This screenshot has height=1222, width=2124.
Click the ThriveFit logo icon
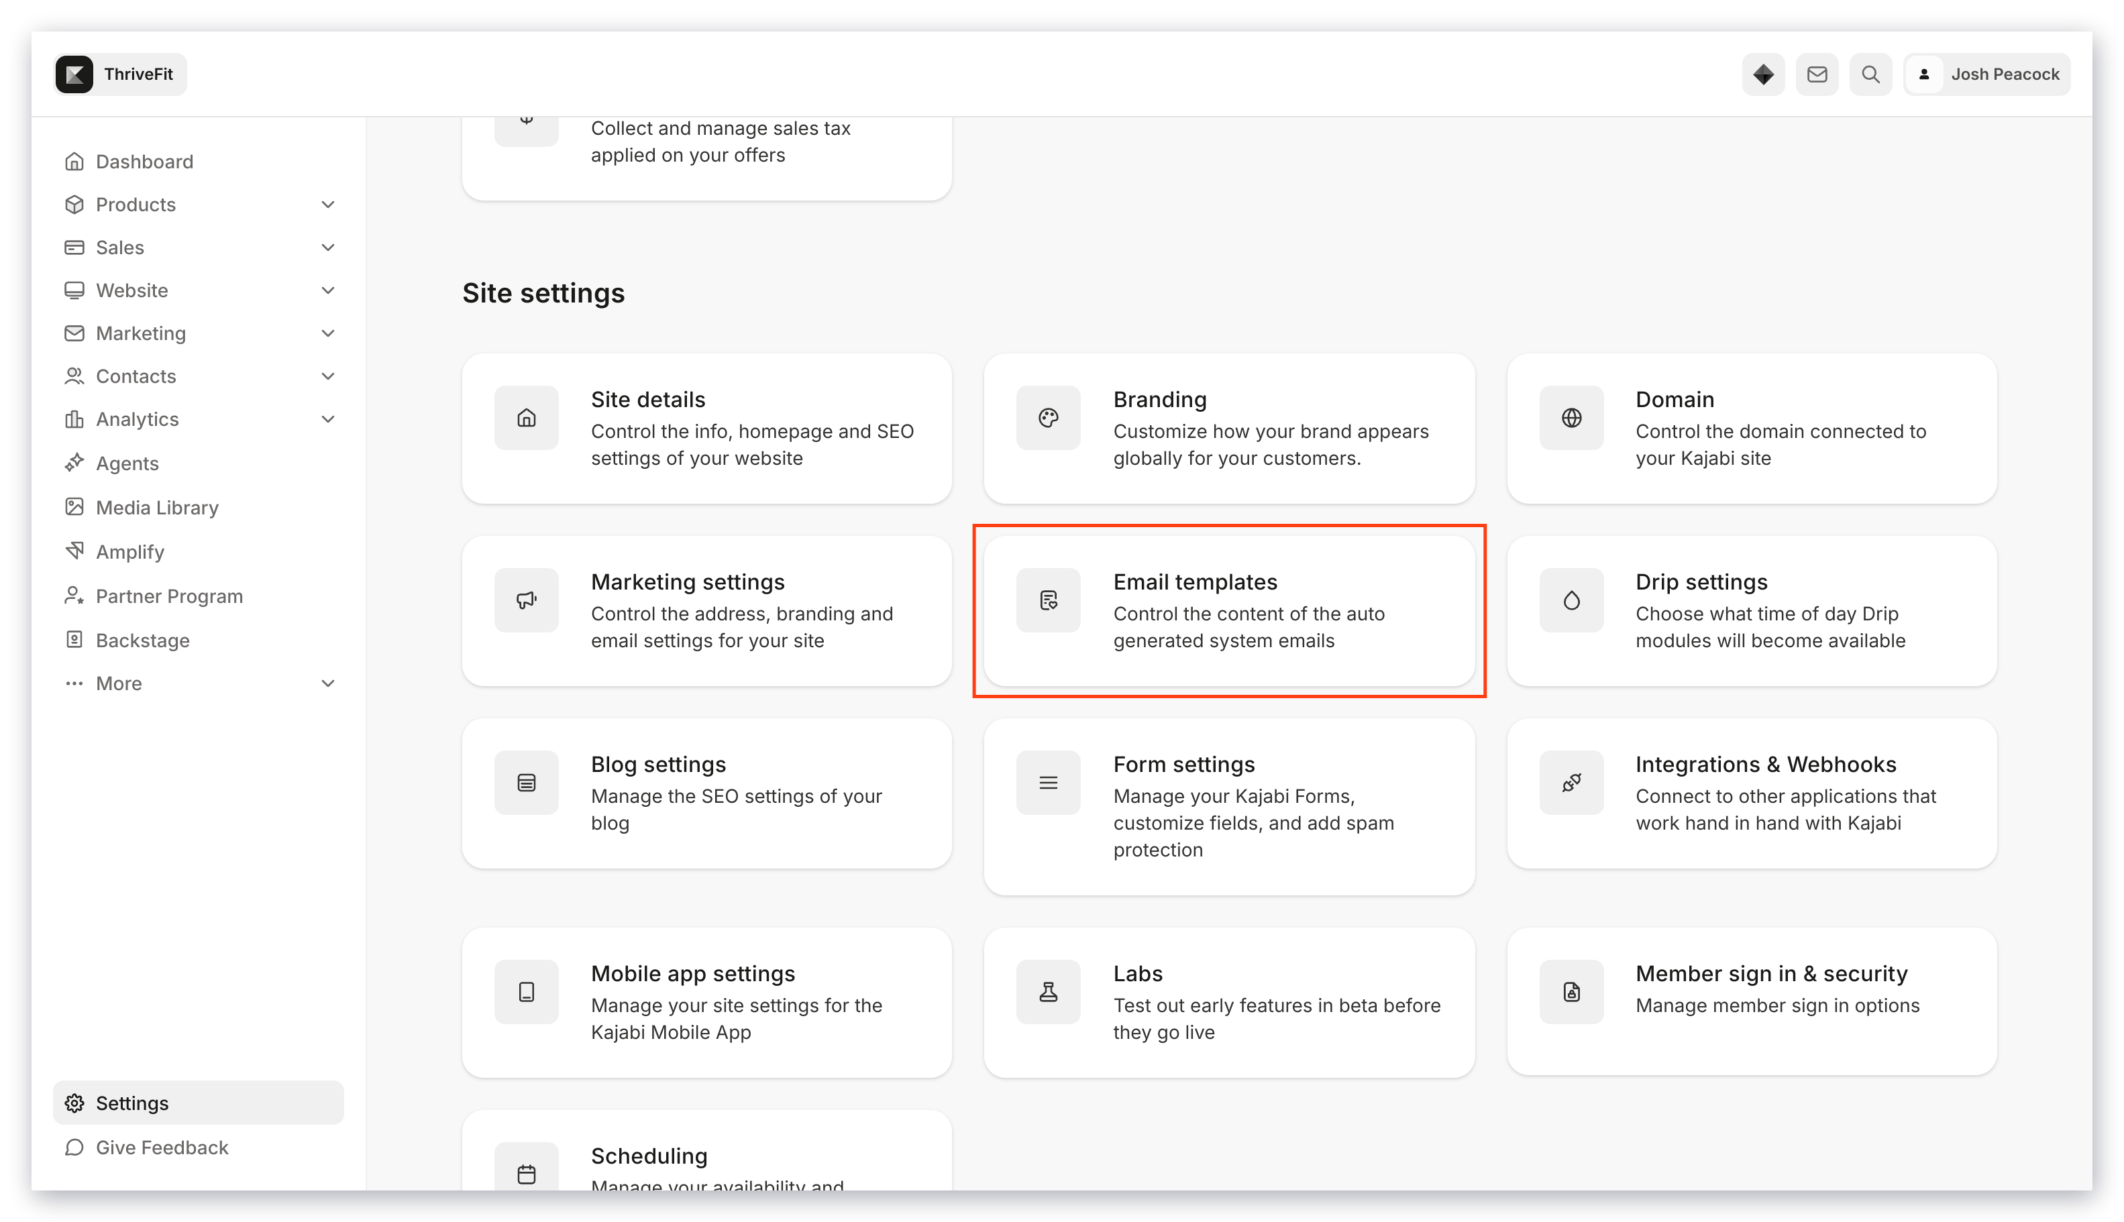[74, 74]
